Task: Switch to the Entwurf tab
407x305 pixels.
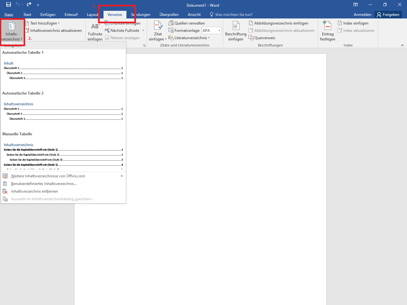Action: 71,15
